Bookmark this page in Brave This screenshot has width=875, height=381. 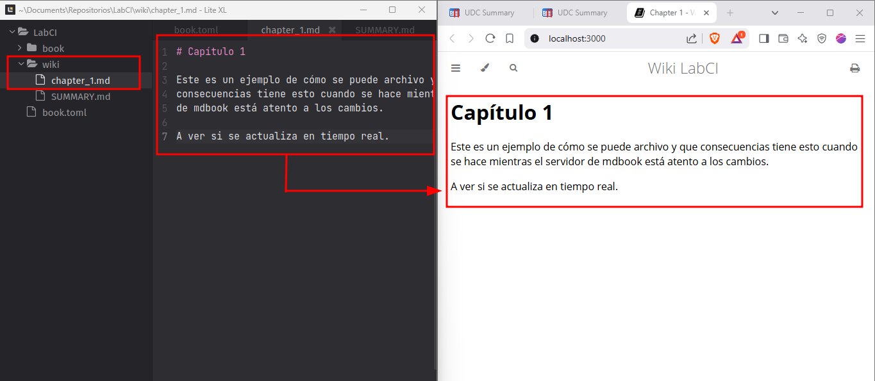point(510,38)
